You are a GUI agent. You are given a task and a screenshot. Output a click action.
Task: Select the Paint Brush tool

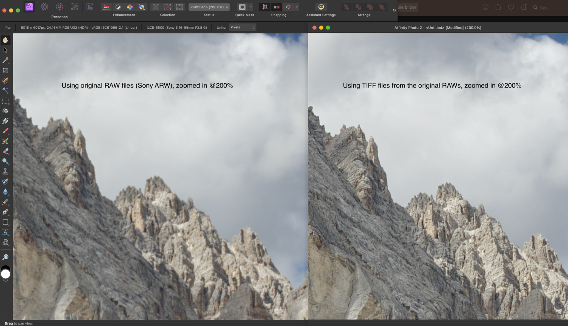[x=5, y=131]
